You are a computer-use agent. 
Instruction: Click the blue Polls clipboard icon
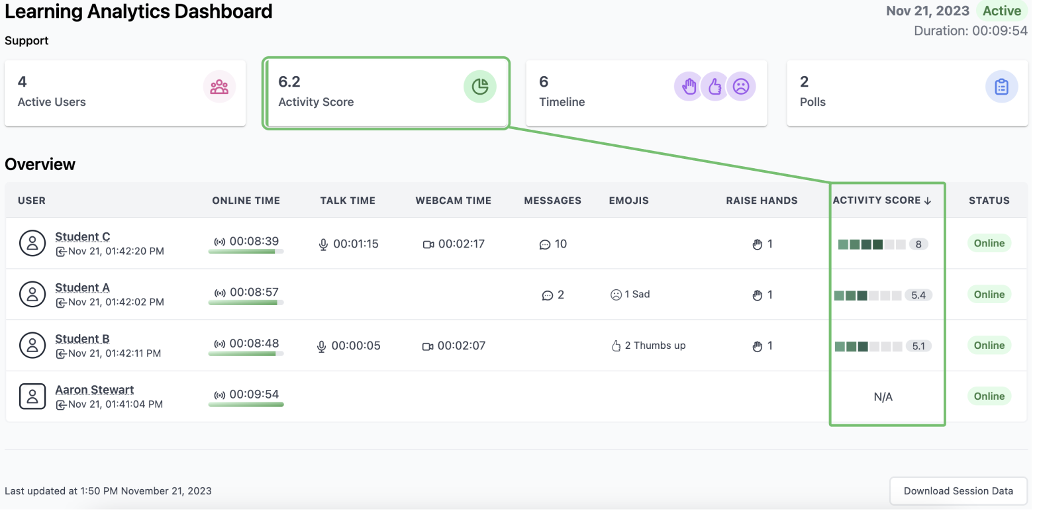point(1002,87)
